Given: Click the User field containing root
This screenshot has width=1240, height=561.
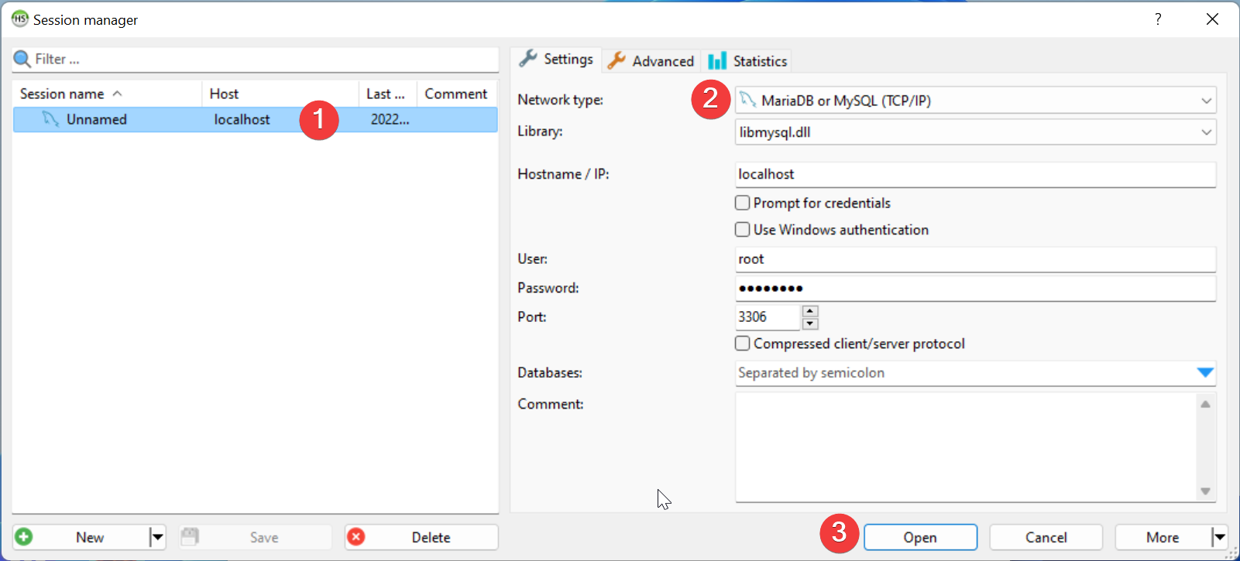Looking at the screenshot, I should coord(975,259).
